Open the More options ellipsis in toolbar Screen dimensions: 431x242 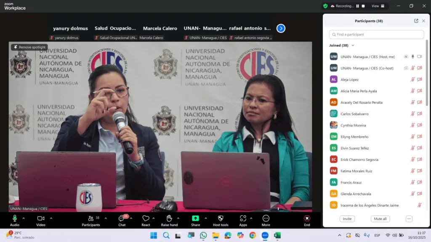[x=266, y=218]
